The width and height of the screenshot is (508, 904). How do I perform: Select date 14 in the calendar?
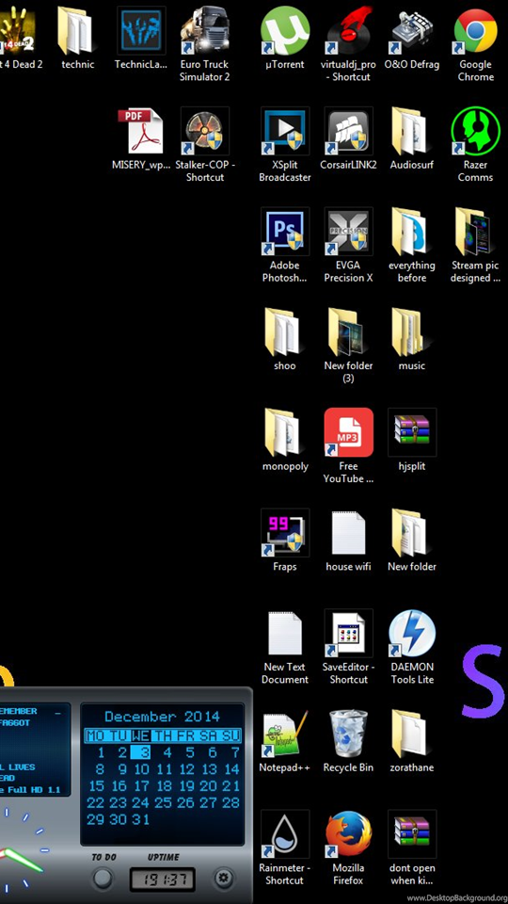coord(231,769)
